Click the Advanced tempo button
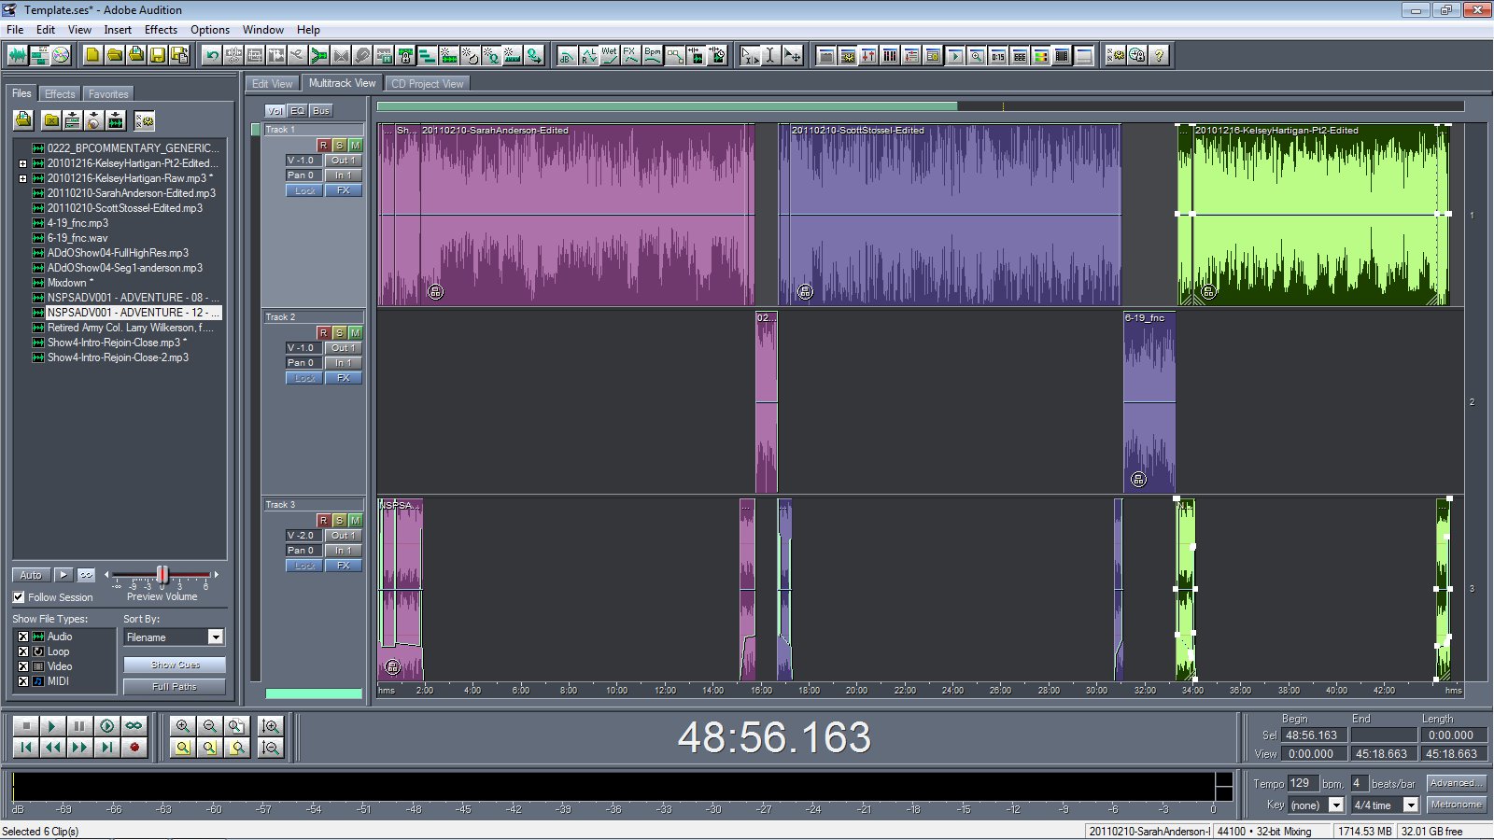The width and height of the screenshot is (1494, 840). [x=1455, y=783]
